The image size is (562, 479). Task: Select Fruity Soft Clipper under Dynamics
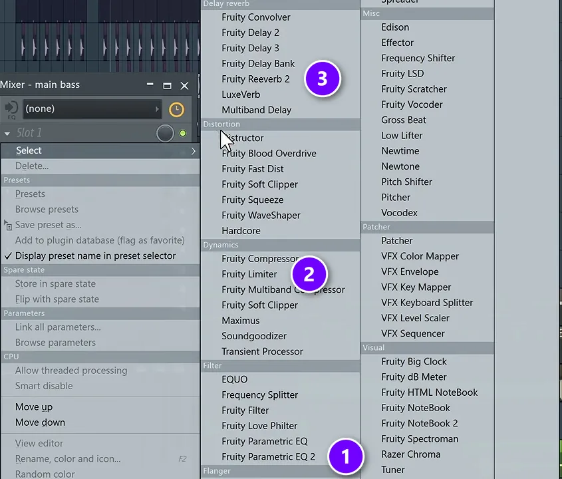[x=259, y=305]
